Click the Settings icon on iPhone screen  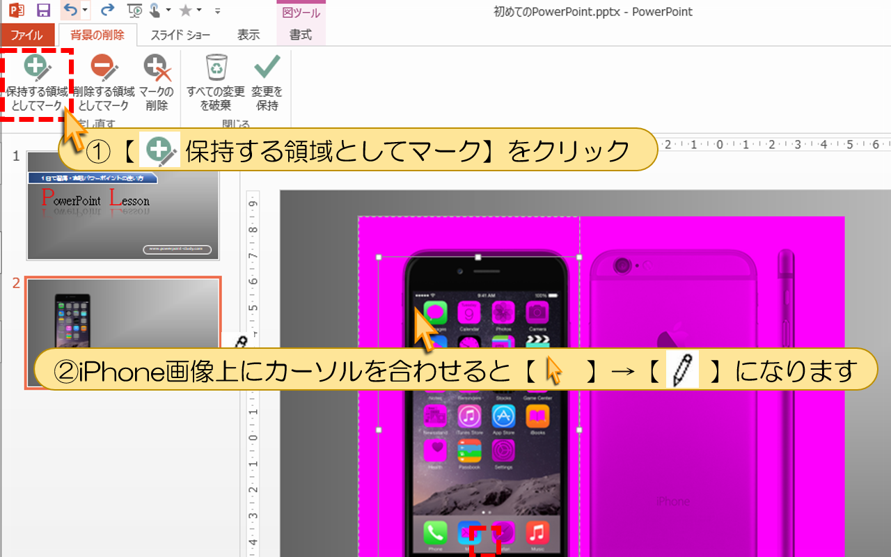click(503, 450)
